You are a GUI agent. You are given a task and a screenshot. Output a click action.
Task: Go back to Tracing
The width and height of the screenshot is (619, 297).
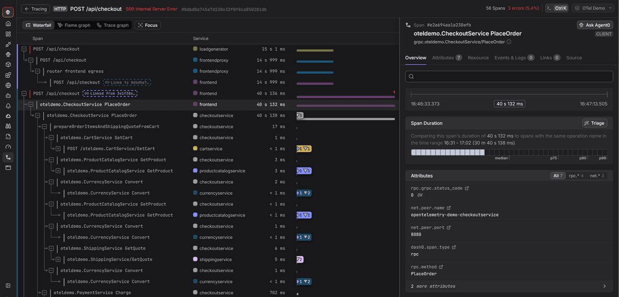point(35,9)
